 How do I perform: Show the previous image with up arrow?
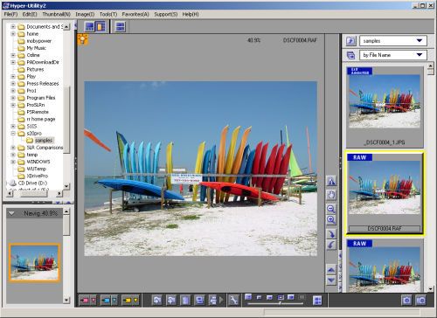[331, 270]
